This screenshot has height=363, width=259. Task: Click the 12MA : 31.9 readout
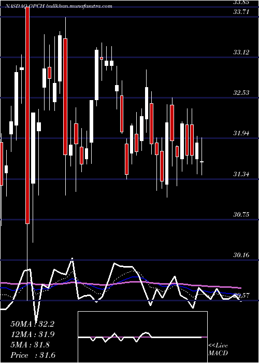(x=33, y=334)
